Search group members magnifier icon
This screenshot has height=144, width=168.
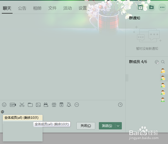163,62
